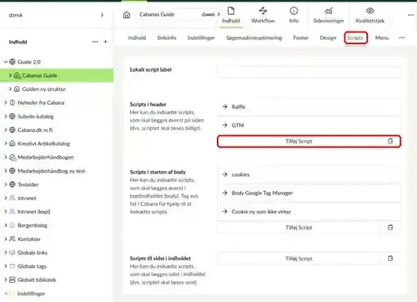This screenshot has width=417, height=302.
Task: Paste script in Scripts i starten af body
Action: (x=390, y=228)
